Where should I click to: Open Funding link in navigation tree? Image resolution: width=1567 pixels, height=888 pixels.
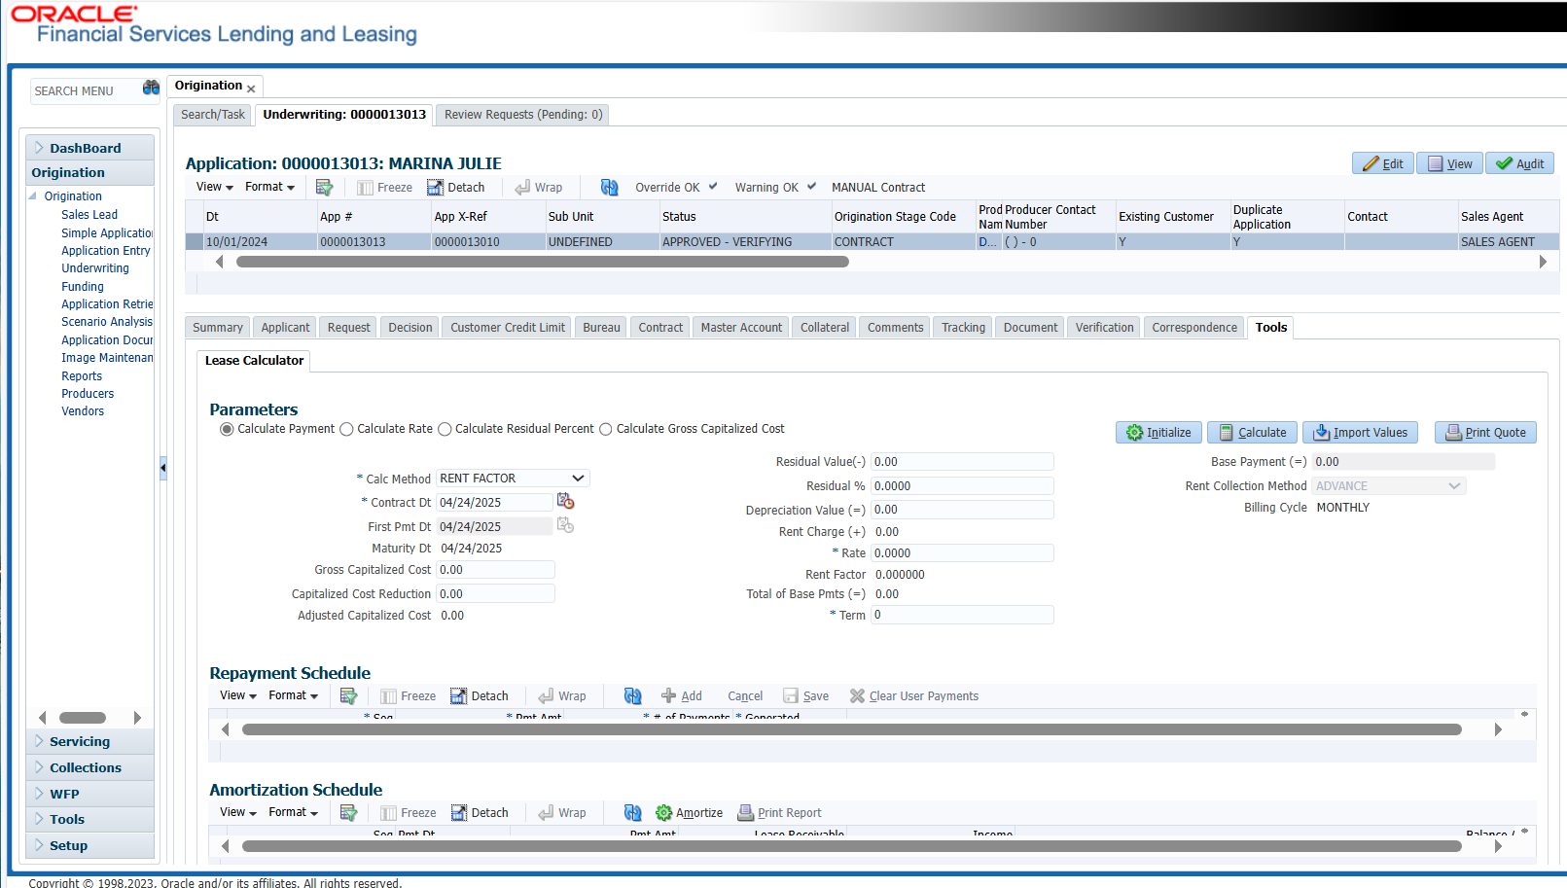[83, 287]
